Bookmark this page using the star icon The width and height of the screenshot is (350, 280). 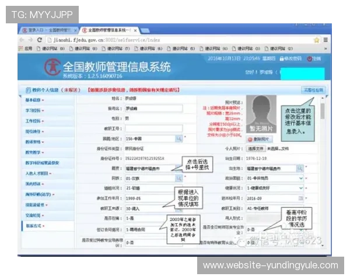[317, 40]
